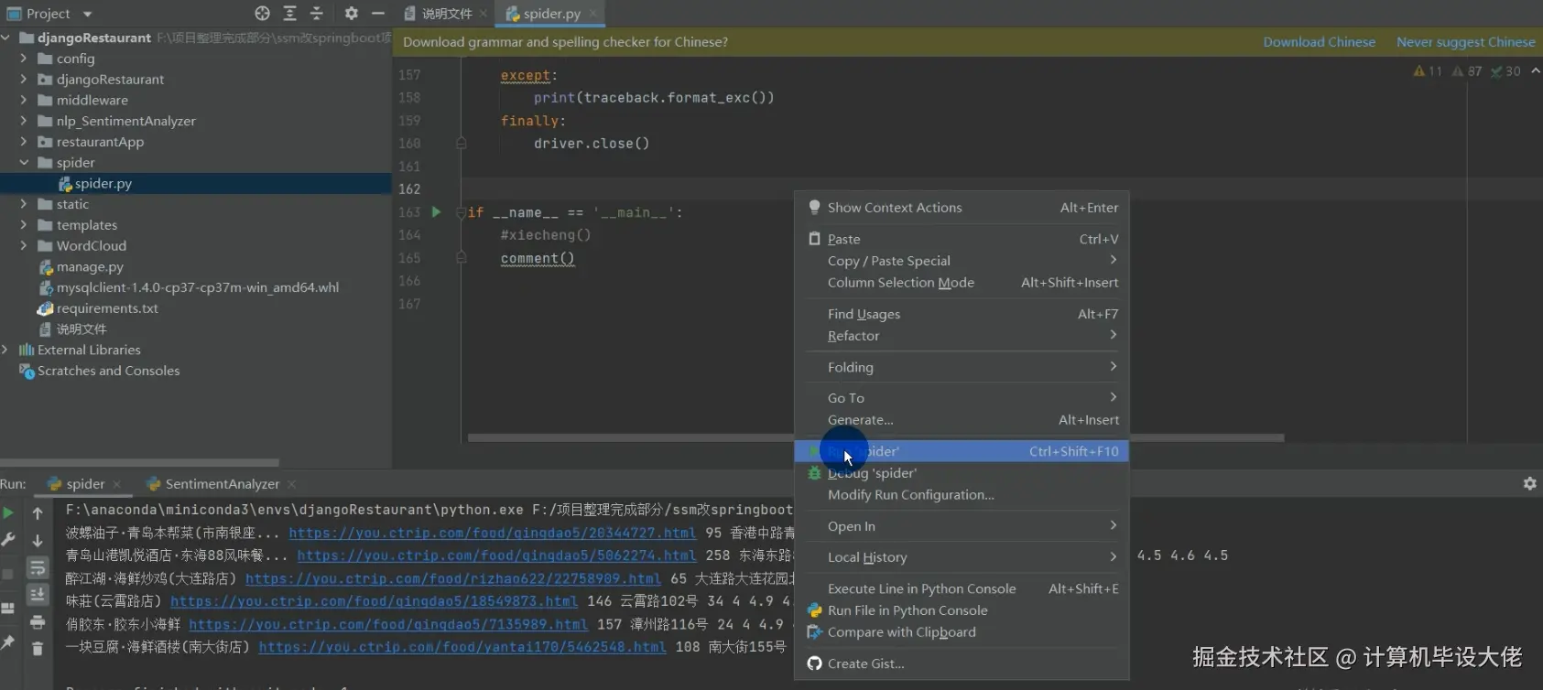
Task: Hide the Project panel with minus icon
Action: tap(378, 14)
